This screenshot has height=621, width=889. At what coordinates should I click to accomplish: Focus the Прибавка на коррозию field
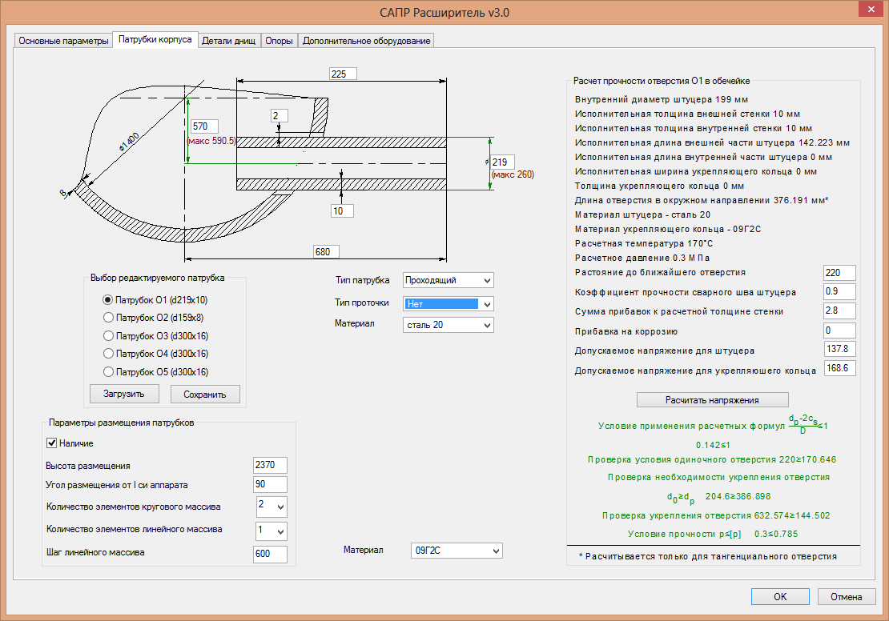pos(839,331)
